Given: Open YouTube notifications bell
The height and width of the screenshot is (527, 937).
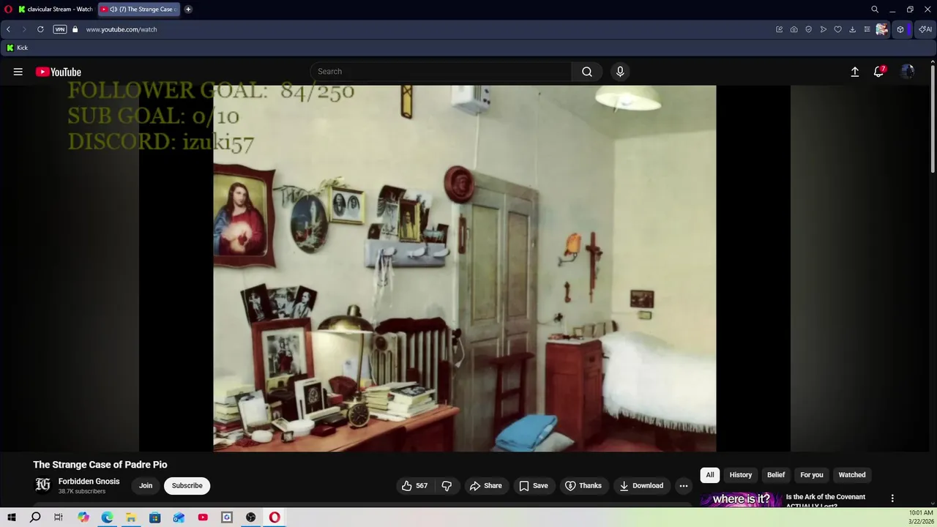Looking at the screenshot, I should coord(879,72).
